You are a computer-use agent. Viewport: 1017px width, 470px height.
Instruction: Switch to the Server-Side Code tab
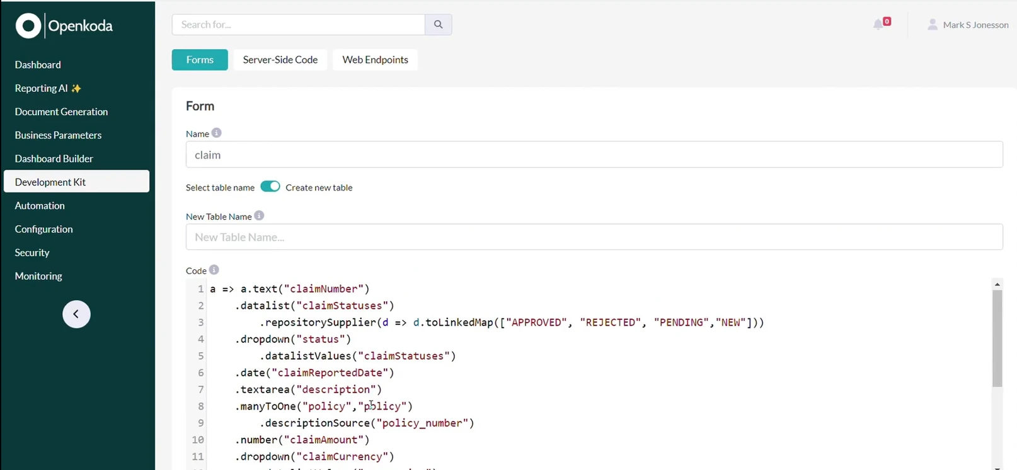coord(280,60)
